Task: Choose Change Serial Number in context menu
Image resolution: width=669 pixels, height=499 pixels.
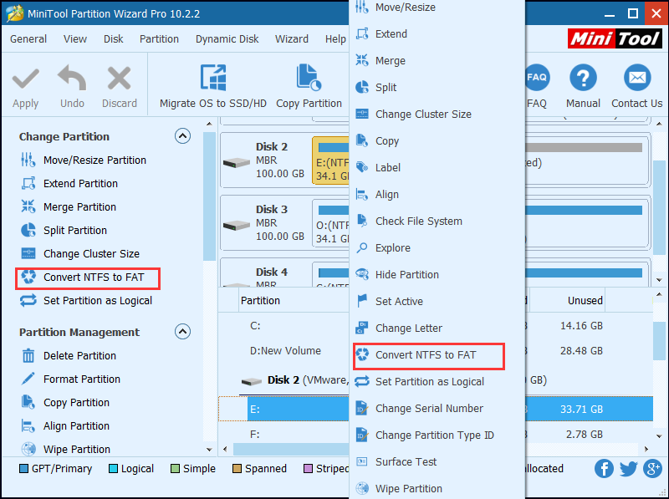Action: pyautogui.click(x=437, y=408)
